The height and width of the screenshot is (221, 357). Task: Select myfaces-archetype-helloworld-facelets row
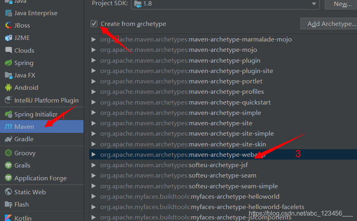[223, 207]
